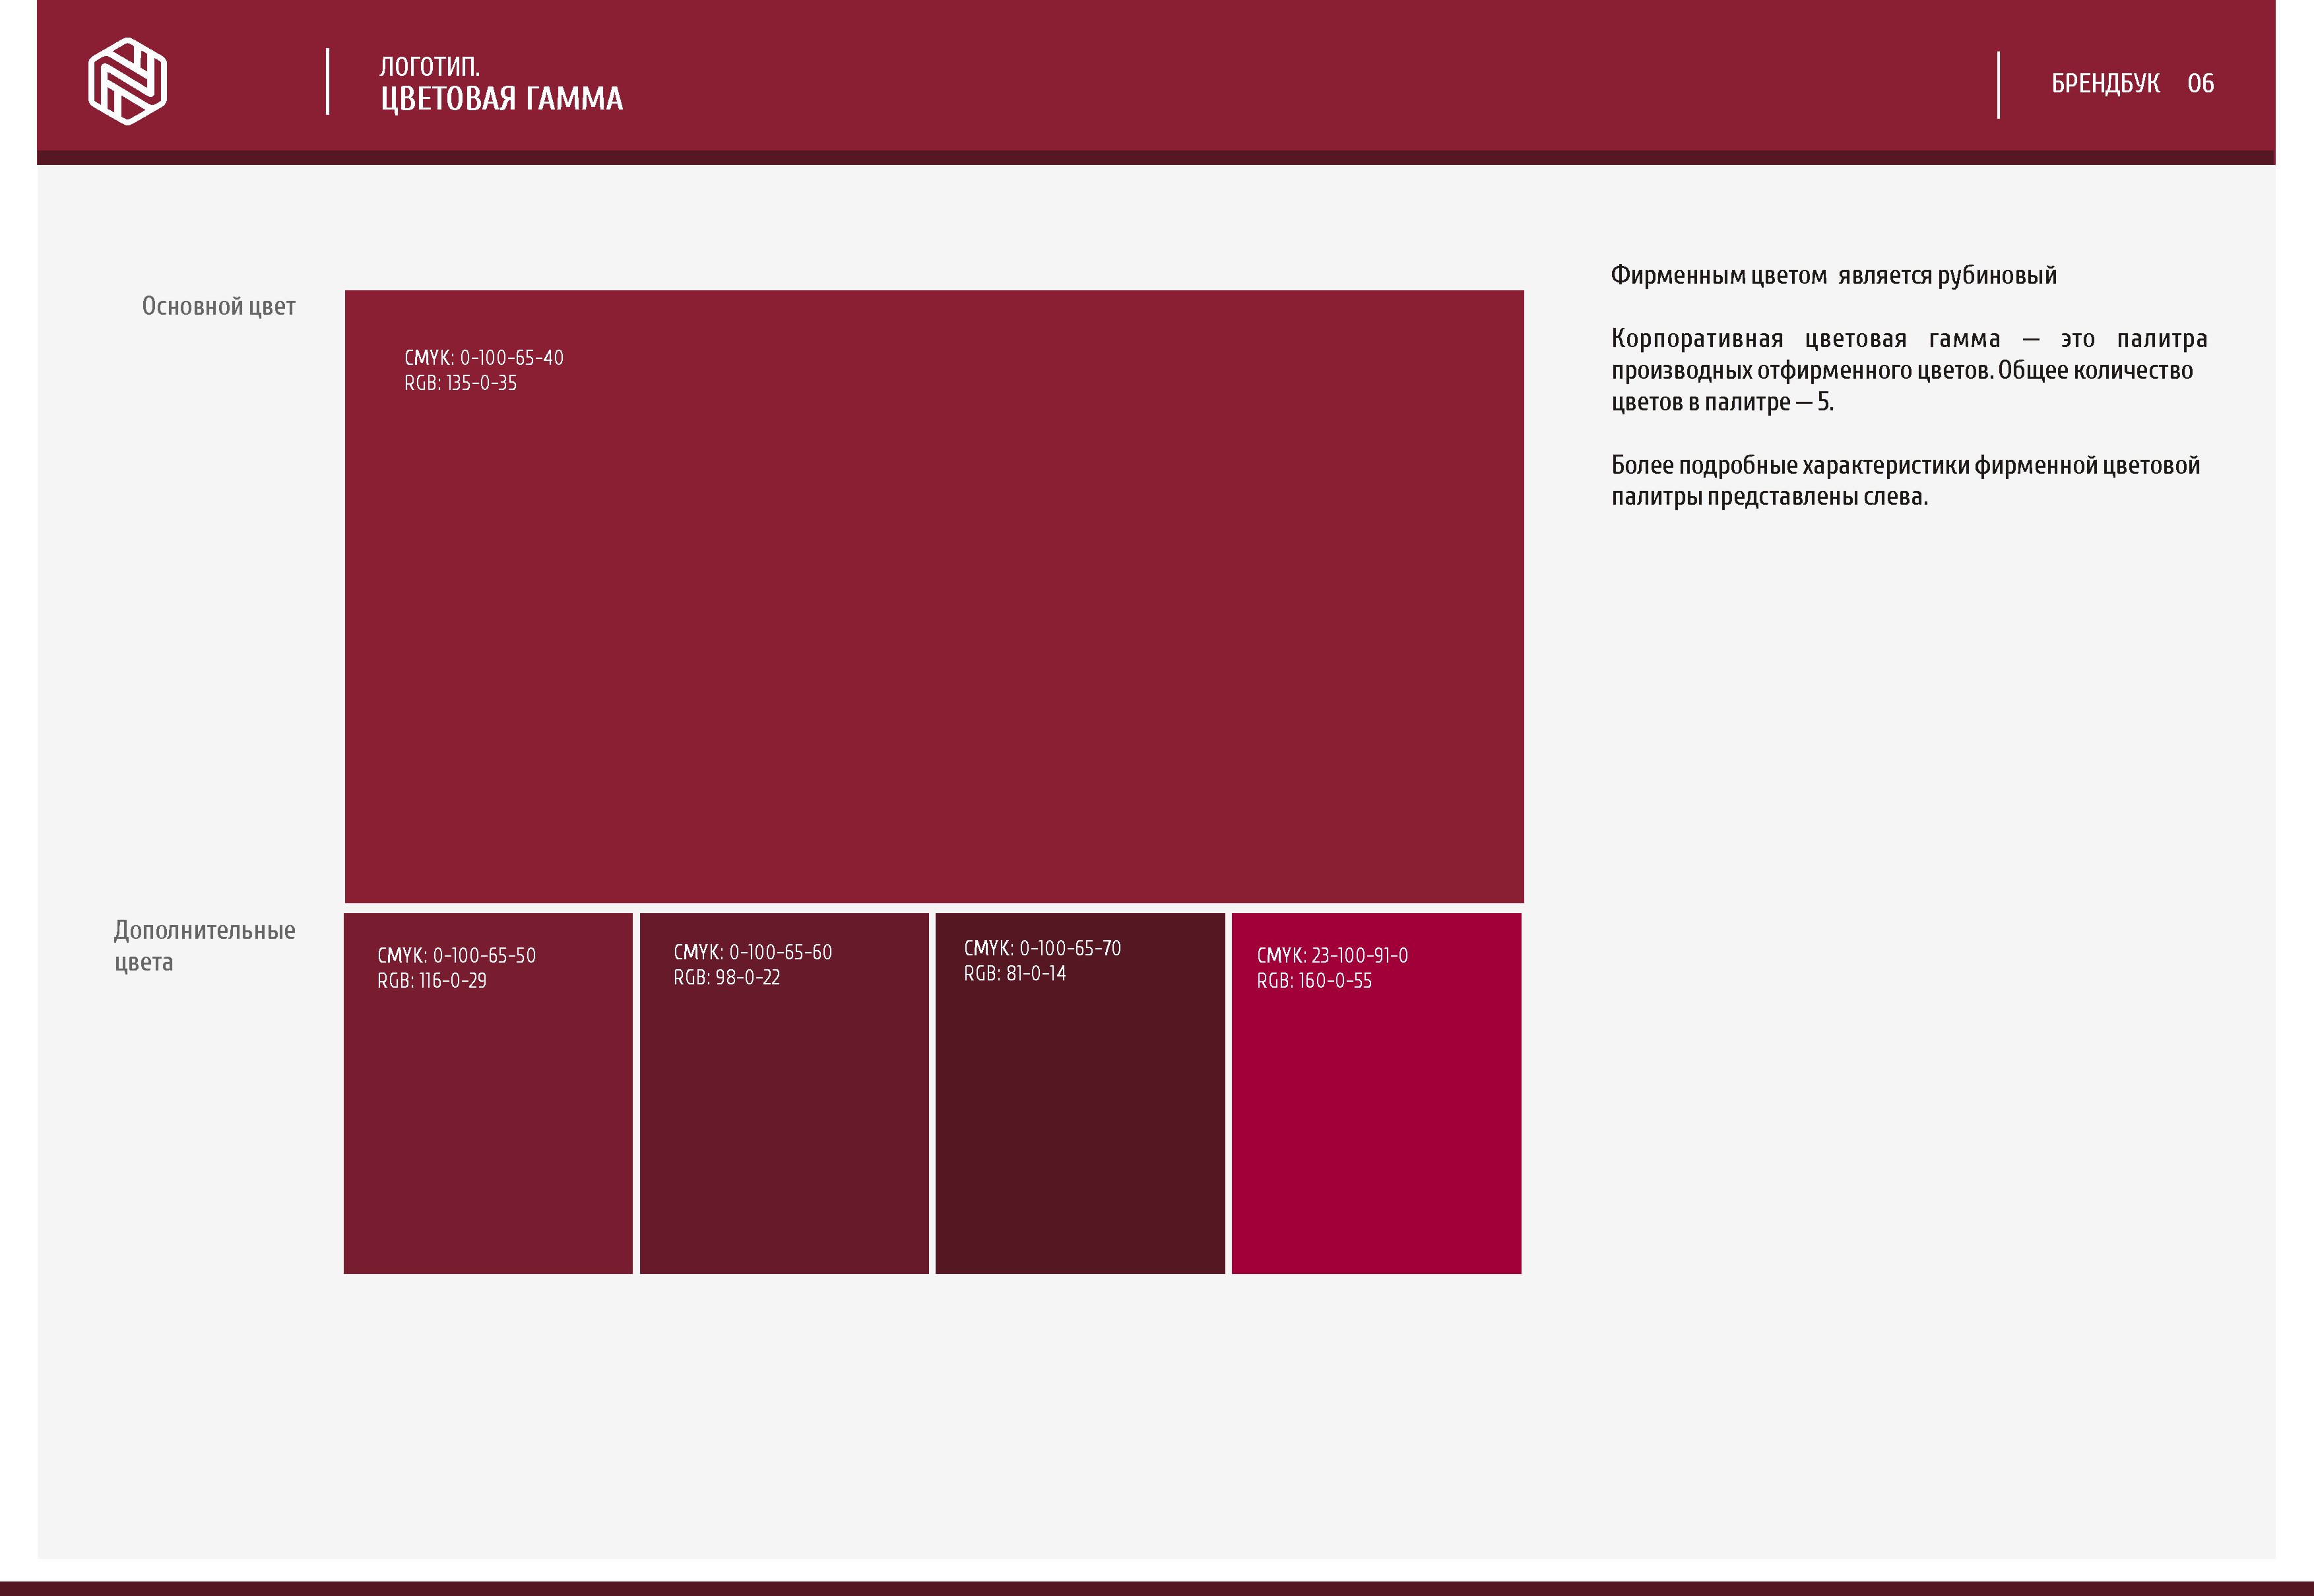Screen dimensions: 2314x1596
Task: Click the 'ЛОГОТИП.' header text
Action: coord(430,66)
